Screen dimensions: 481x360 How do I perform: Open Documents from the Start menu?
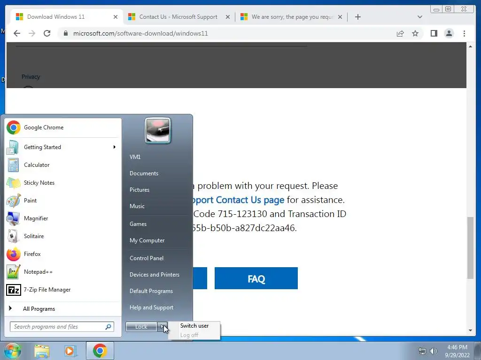tap(144, 173)
